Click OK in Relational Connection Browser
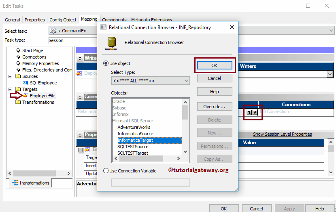 pos(215,65)
